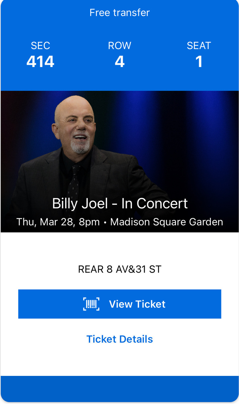Click the REAR 8 AV&31 ST entrance info

tap(119, 269)
